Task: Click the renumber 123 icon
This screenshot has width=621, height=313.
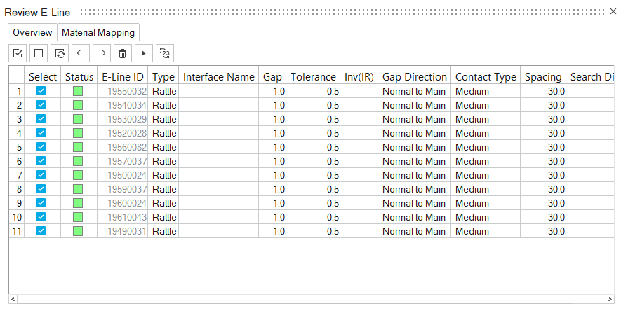Action: (165, 53)
